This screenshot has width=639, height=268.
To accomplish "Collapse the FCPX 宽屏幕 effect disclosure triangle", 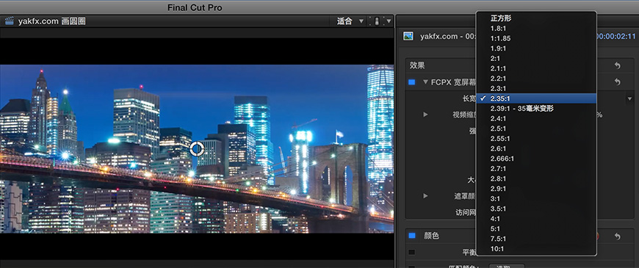I will (x=425, y=82).
